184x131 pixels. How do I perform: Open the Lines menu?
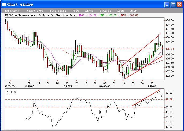[x=89, y=11]
